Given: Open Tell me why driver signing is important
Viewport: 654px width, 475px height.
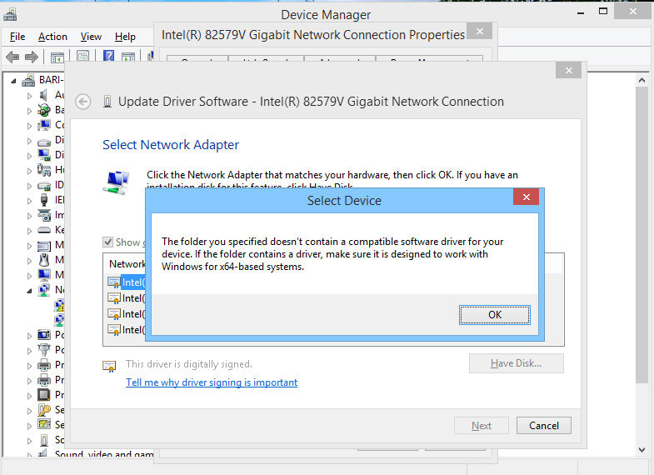Looking at the screenshot, I should pyautogui.click(x=212, y=382).
